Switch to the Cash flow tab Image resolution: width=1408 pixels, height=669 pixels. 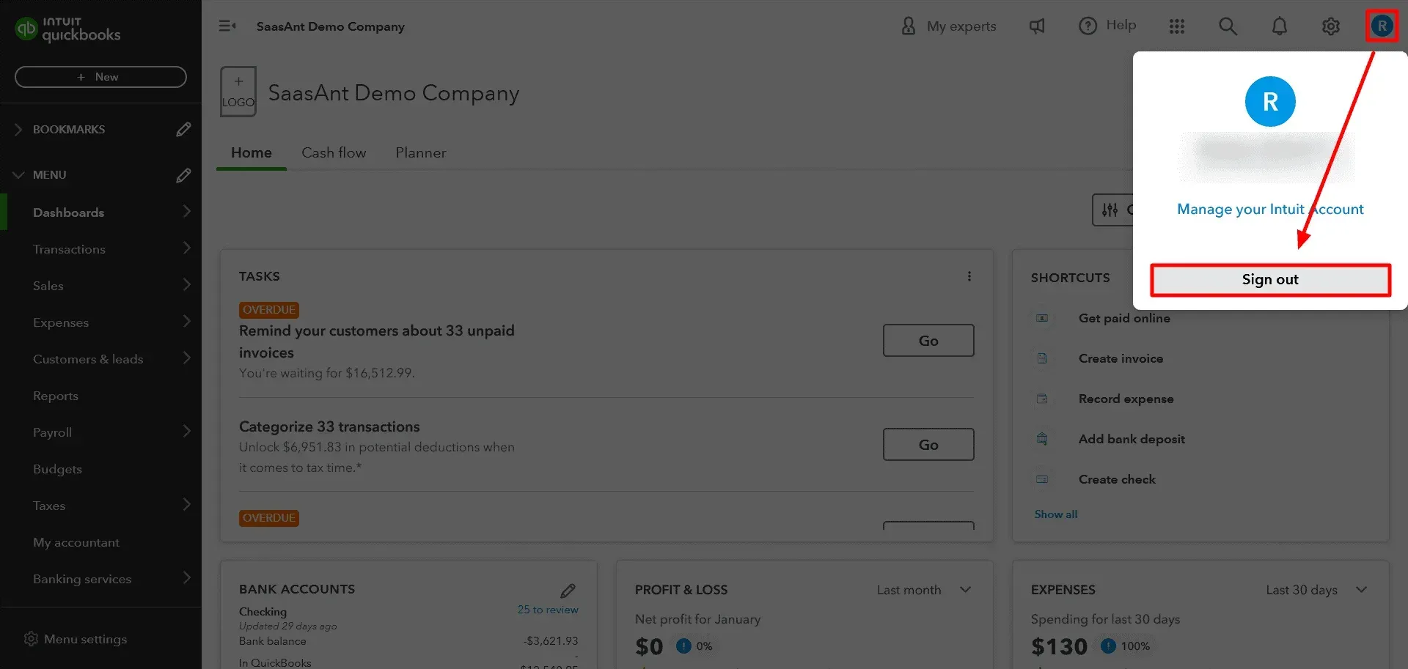click(334, 152)
